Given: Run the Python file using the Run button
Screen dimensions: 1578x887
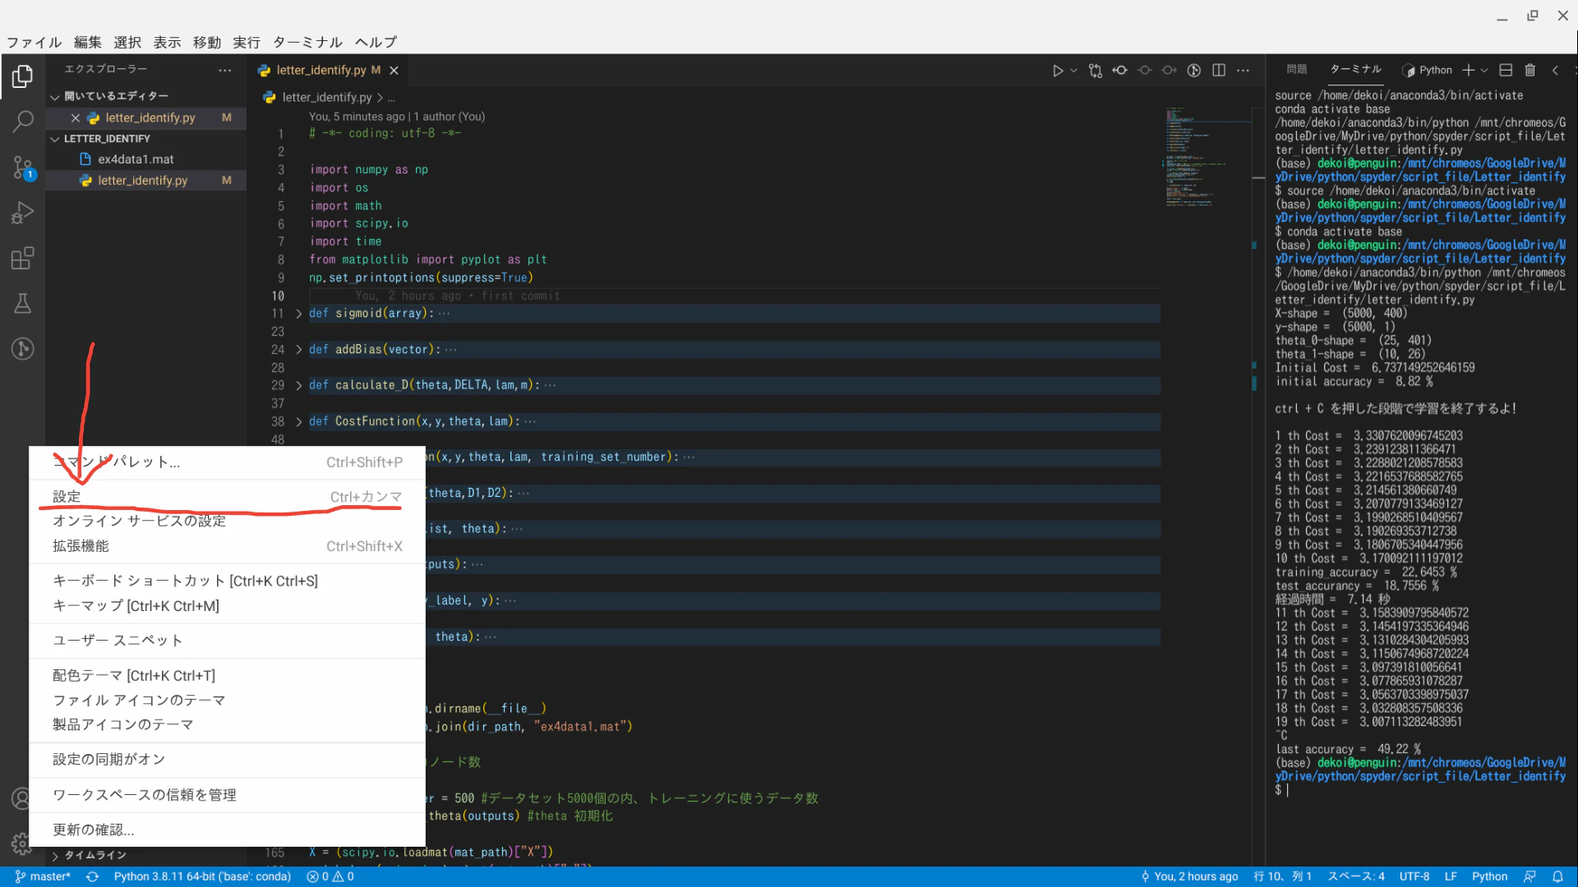Looking at the screenshot, I should pos(1059,70).
